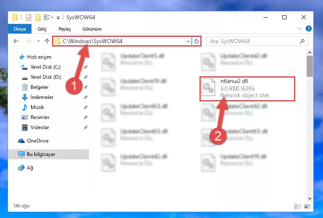Viewport: 323px width, 218px height.
Task: Open Resimler folder in sidebar
Action: [36, 117]
